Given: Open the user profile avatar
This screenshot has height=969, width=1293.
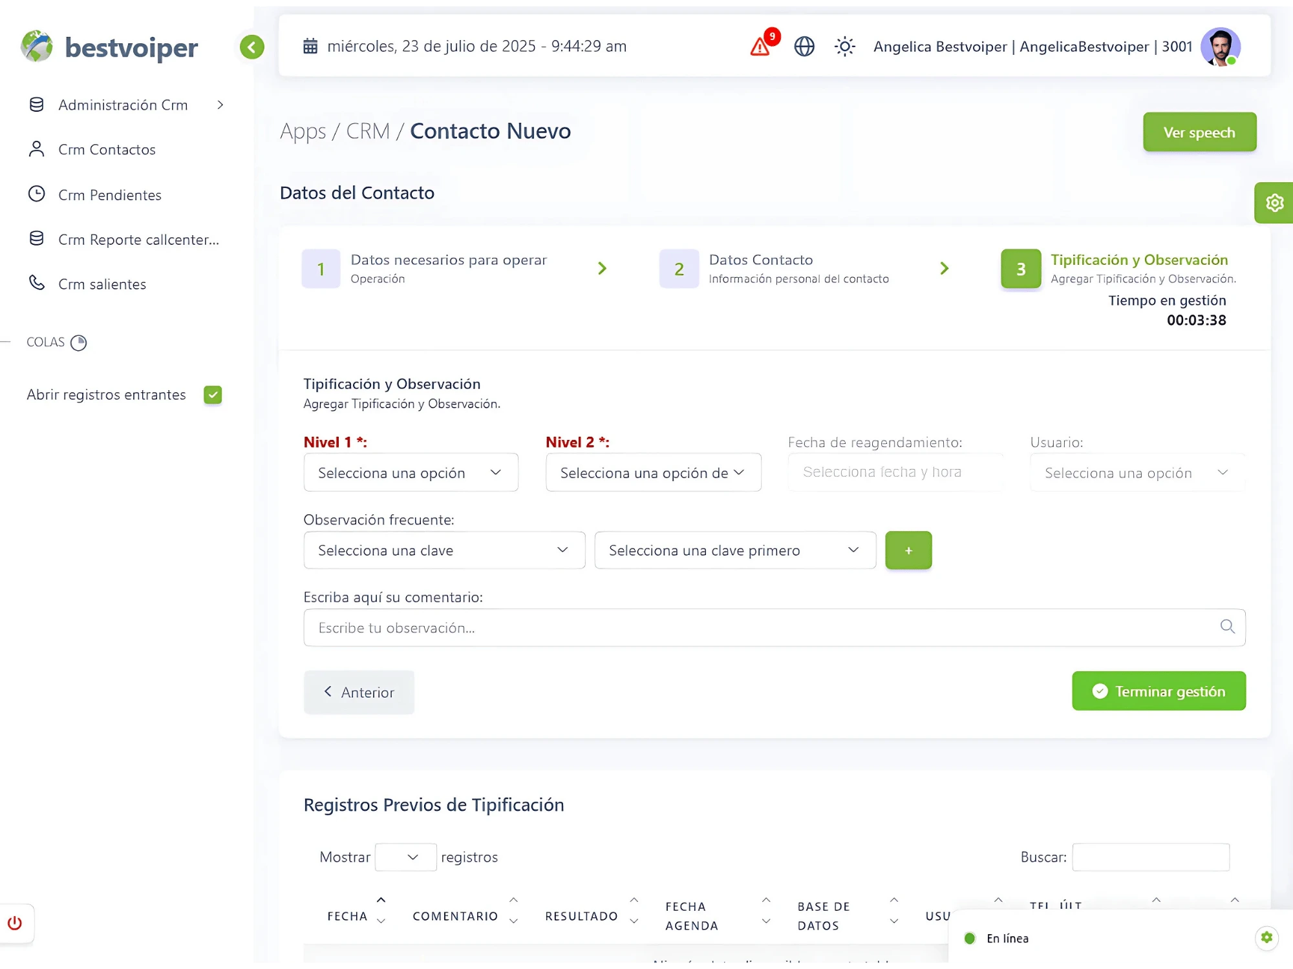Looking at the screenshot, I should [x=1220, y=47].
